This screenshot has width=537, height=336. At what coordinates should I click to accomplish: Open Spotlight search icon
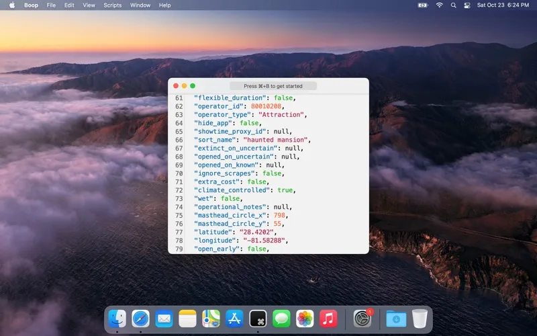[454, 5]
